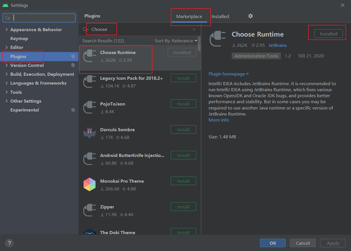
Task: Expand the Tools settings node
Action: pos(7,92)
